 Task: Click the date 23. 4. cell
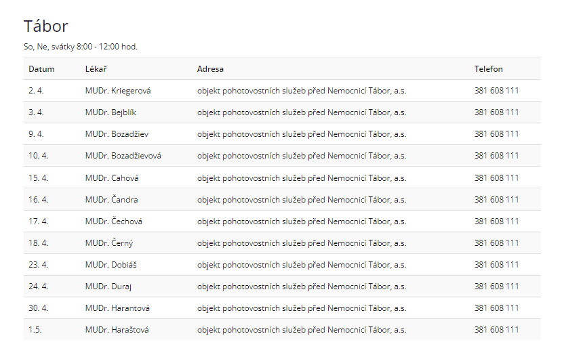coord(38,265)
